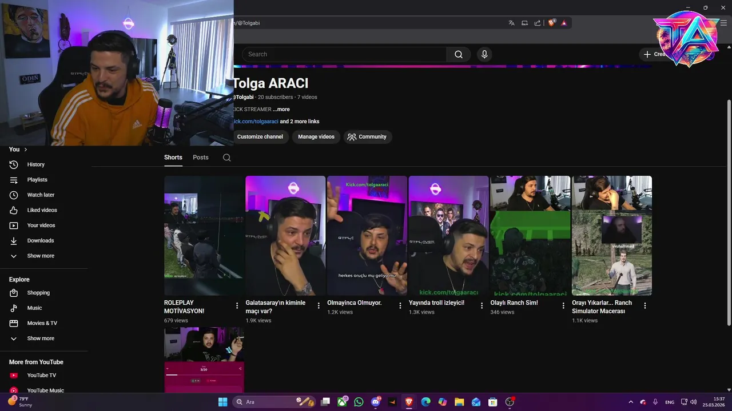The height and width of the screenshot is (411, 732).
Task: Click Manage videos button
Action: 316,137
